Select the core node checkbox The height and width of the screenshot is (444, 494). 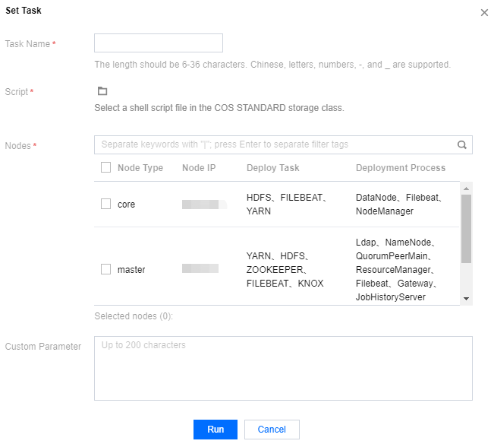pos(106,204)
